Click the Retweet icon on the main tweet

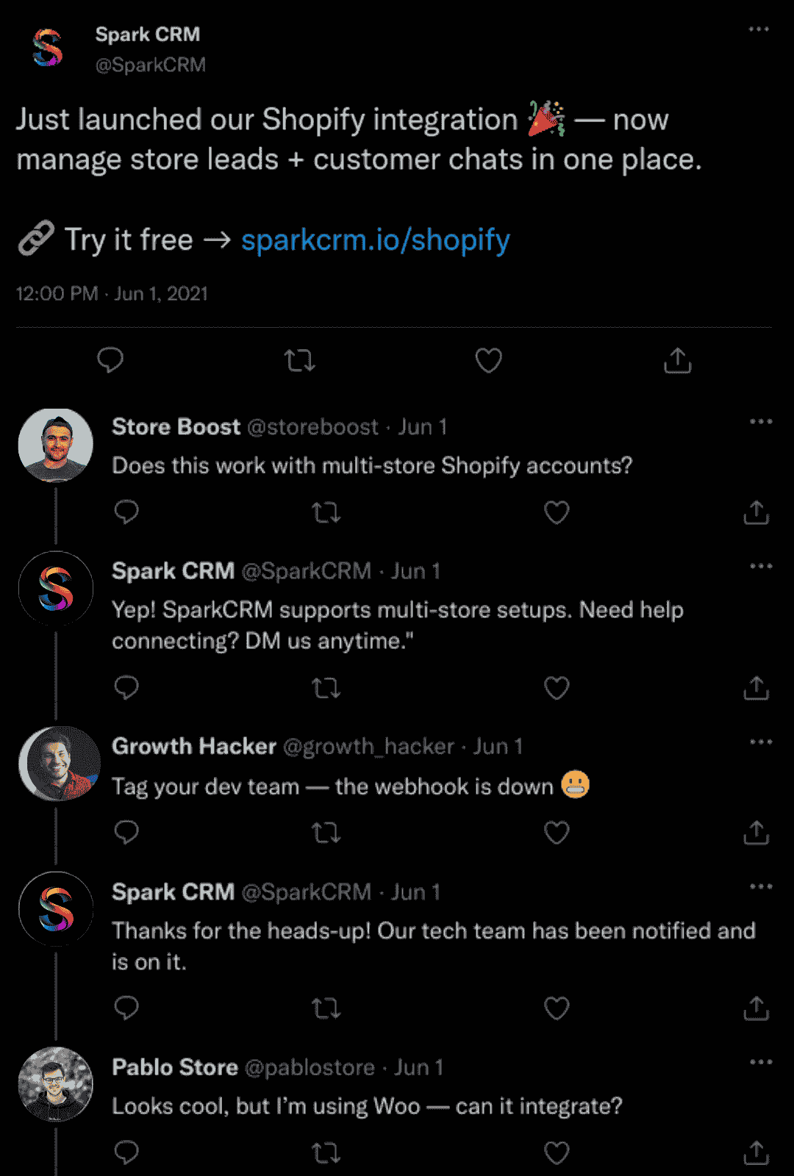click(x=300, y=360)
